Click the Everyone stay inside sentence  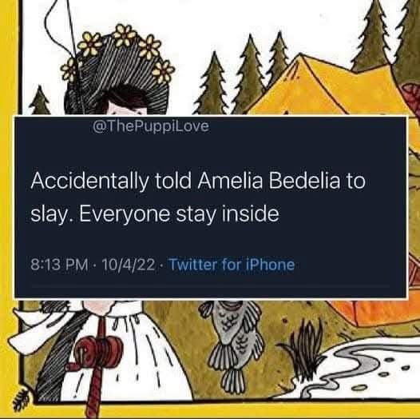click(179, 215)
